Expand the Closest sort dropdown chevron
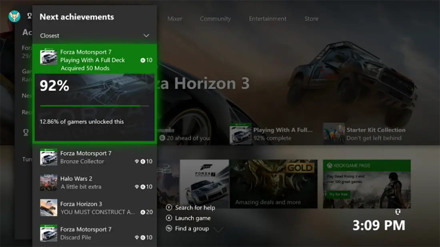 (x=146, y=36)
